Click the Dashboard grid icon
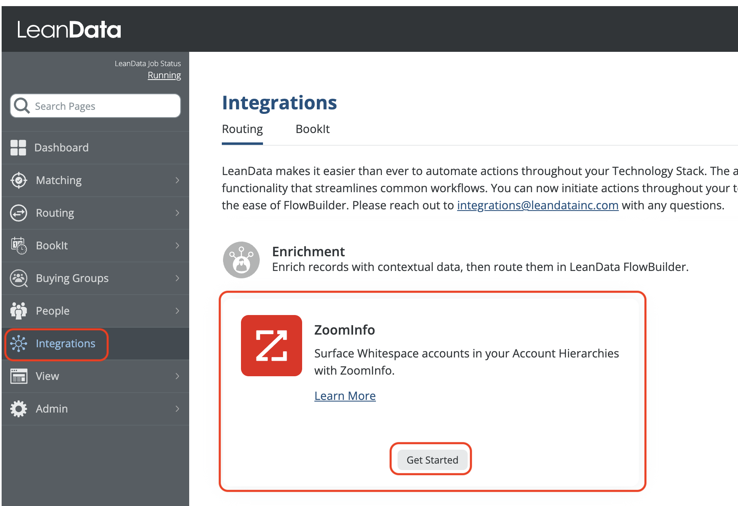The width and height of the screenshot is (738, 506). coord(18,148)
